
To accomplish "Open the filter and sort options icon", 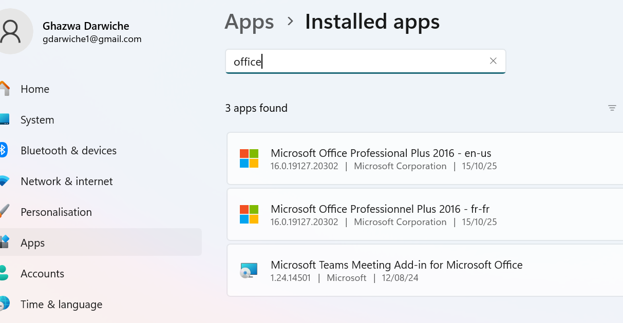I will pos(612,108).
